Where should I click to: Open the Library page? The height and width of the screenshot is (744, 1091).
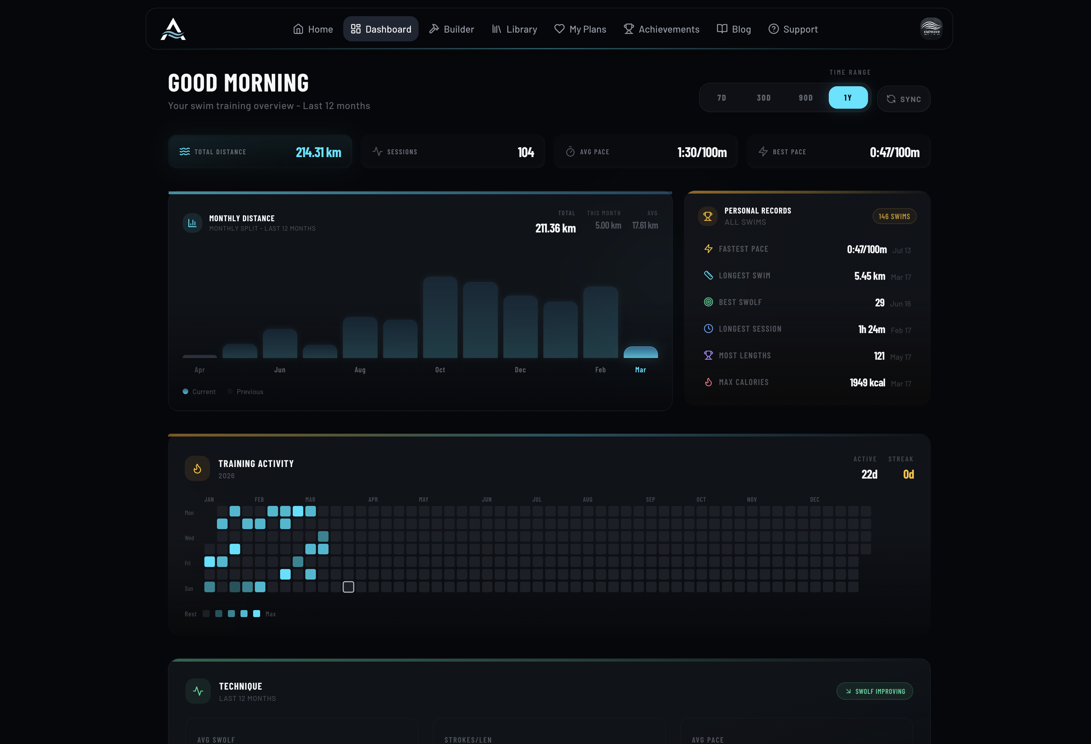(x=515, y=29)
